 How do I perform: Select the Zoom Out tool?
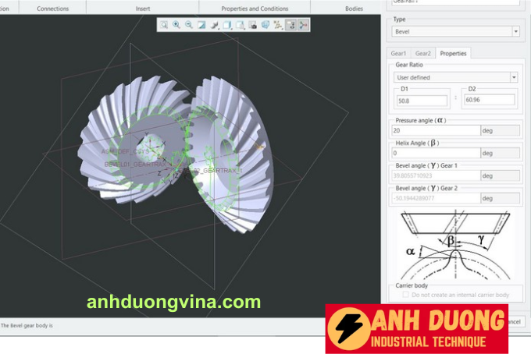(x=189, y=25)
